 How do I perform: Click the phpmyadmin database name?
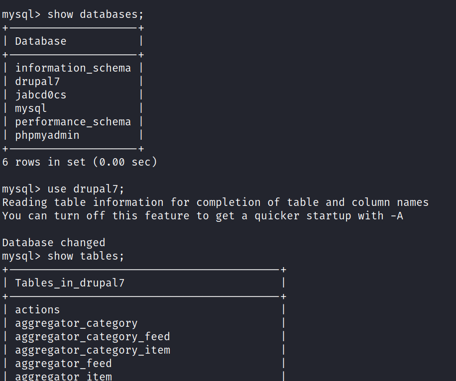click(47, 135)
